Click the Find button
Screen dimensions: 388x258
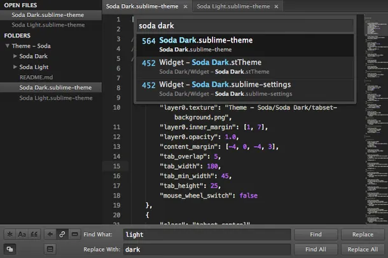click(x=315, y=234)
